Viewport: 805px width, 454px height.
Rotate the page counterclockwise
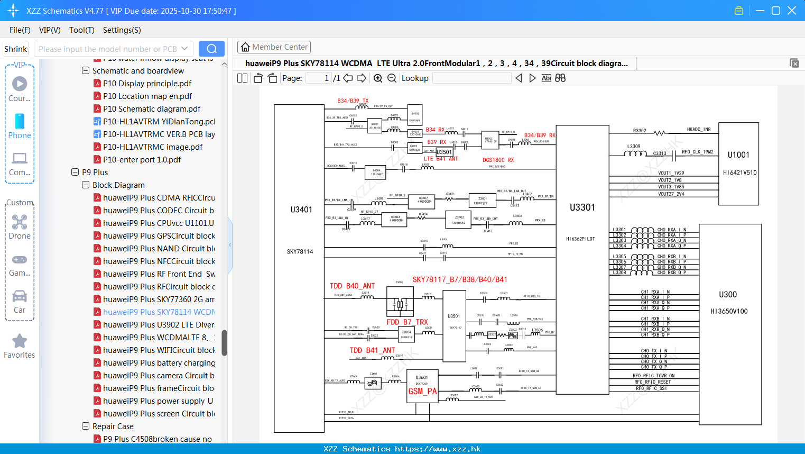click(258, 78)
